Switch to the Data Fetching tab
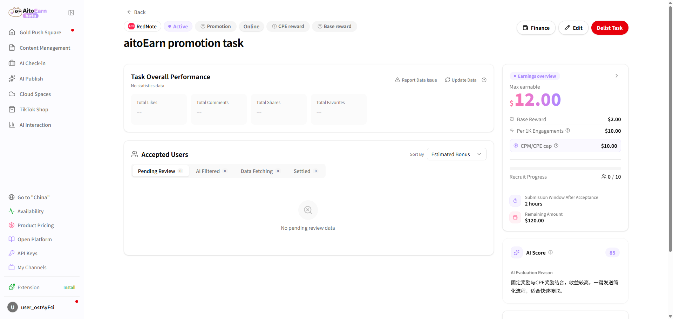 260,171
